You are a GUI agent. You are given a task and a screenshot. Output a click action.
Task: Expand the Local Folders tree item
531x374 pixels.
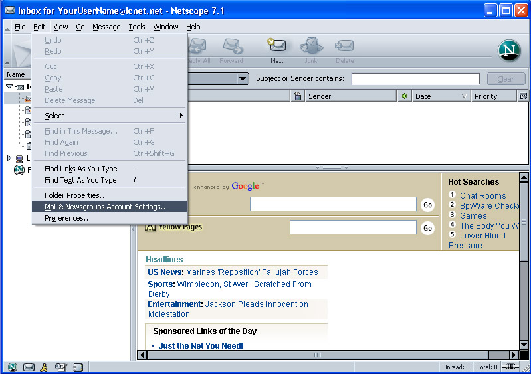[9, 158]
